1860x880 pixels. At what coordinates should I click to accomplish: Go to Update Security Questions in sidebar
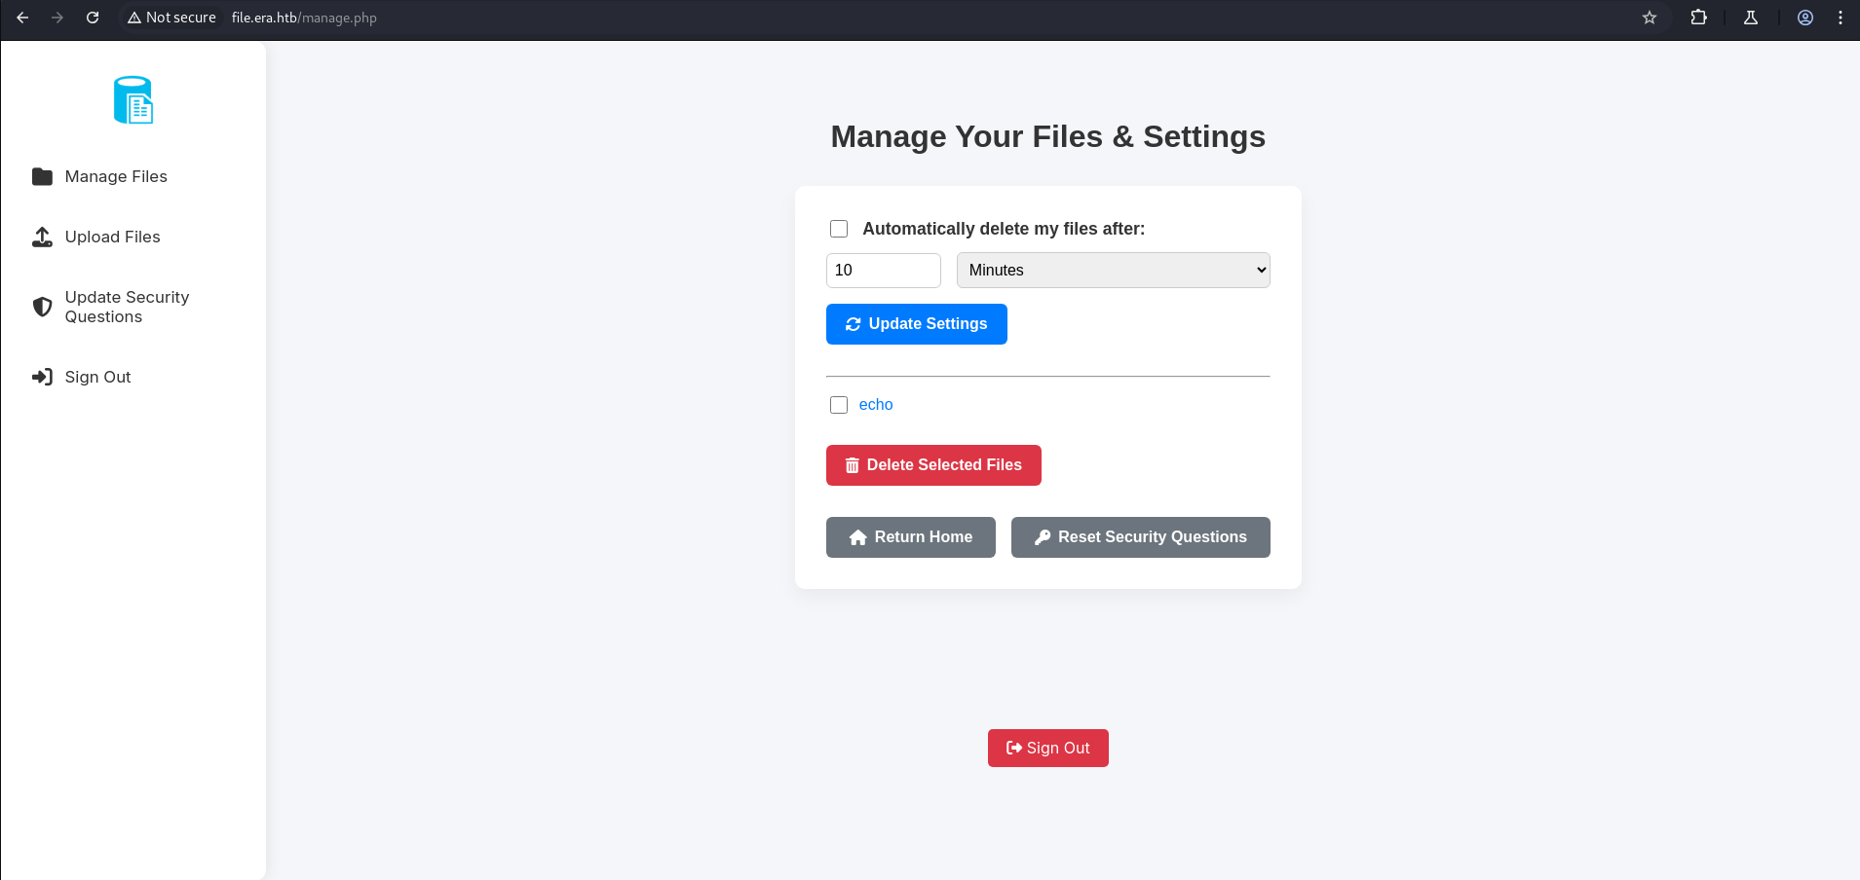point(127,307)
